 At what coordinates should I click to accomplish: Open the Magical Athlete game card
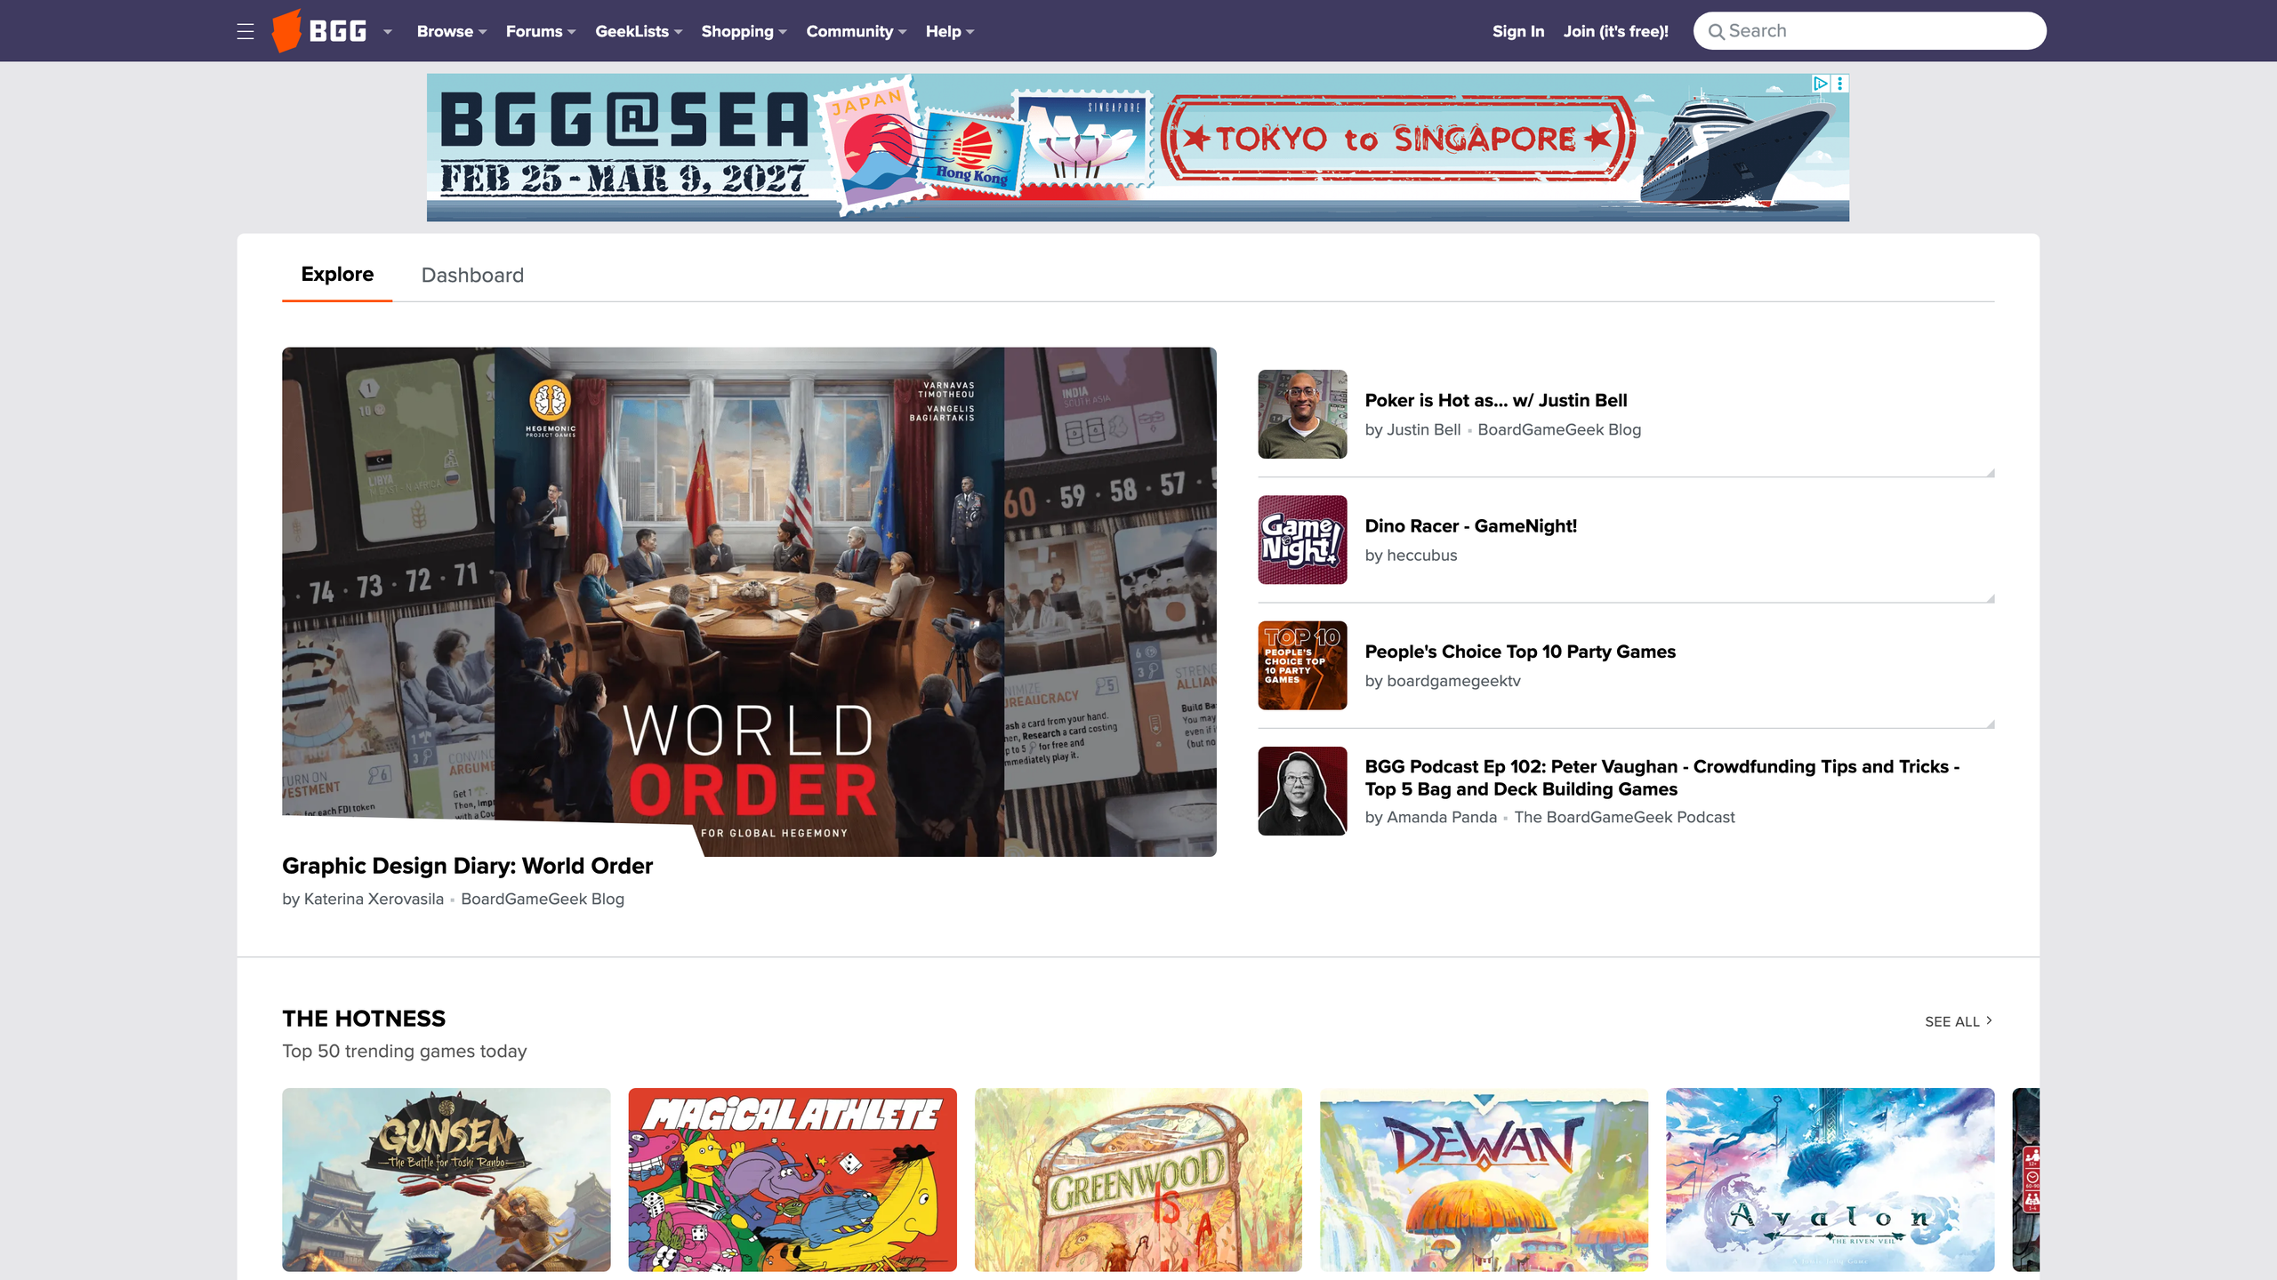[x=793, y=1180]
